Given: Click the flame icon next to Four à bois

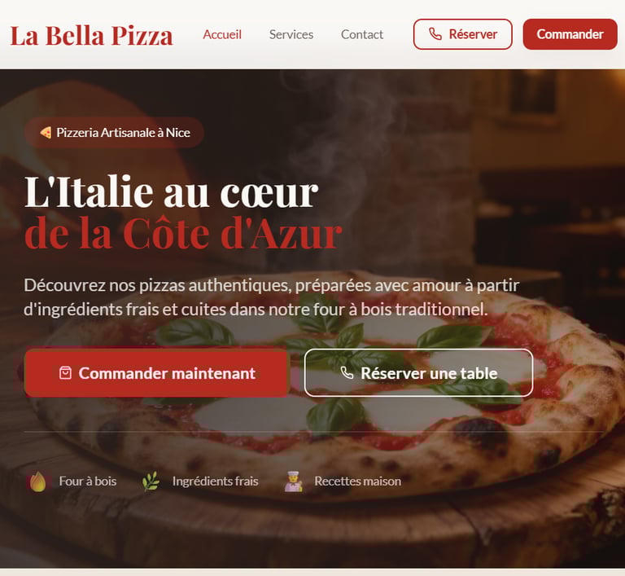Looking at the screenshot, I should pos(38,481).
